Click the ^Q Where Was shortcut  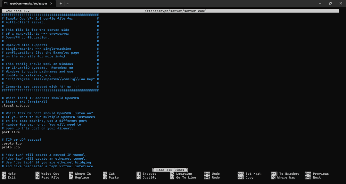(283, 177)
